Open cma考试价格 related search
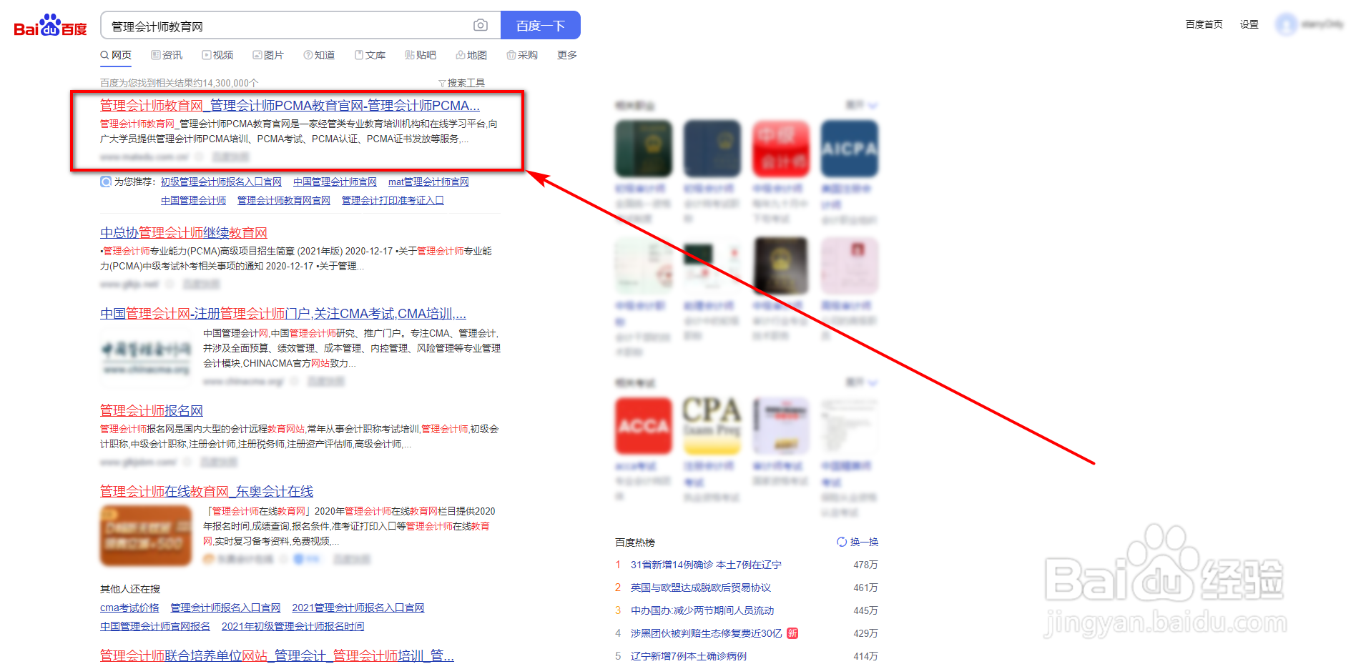1361x669 pixels. tap(129, 608)
